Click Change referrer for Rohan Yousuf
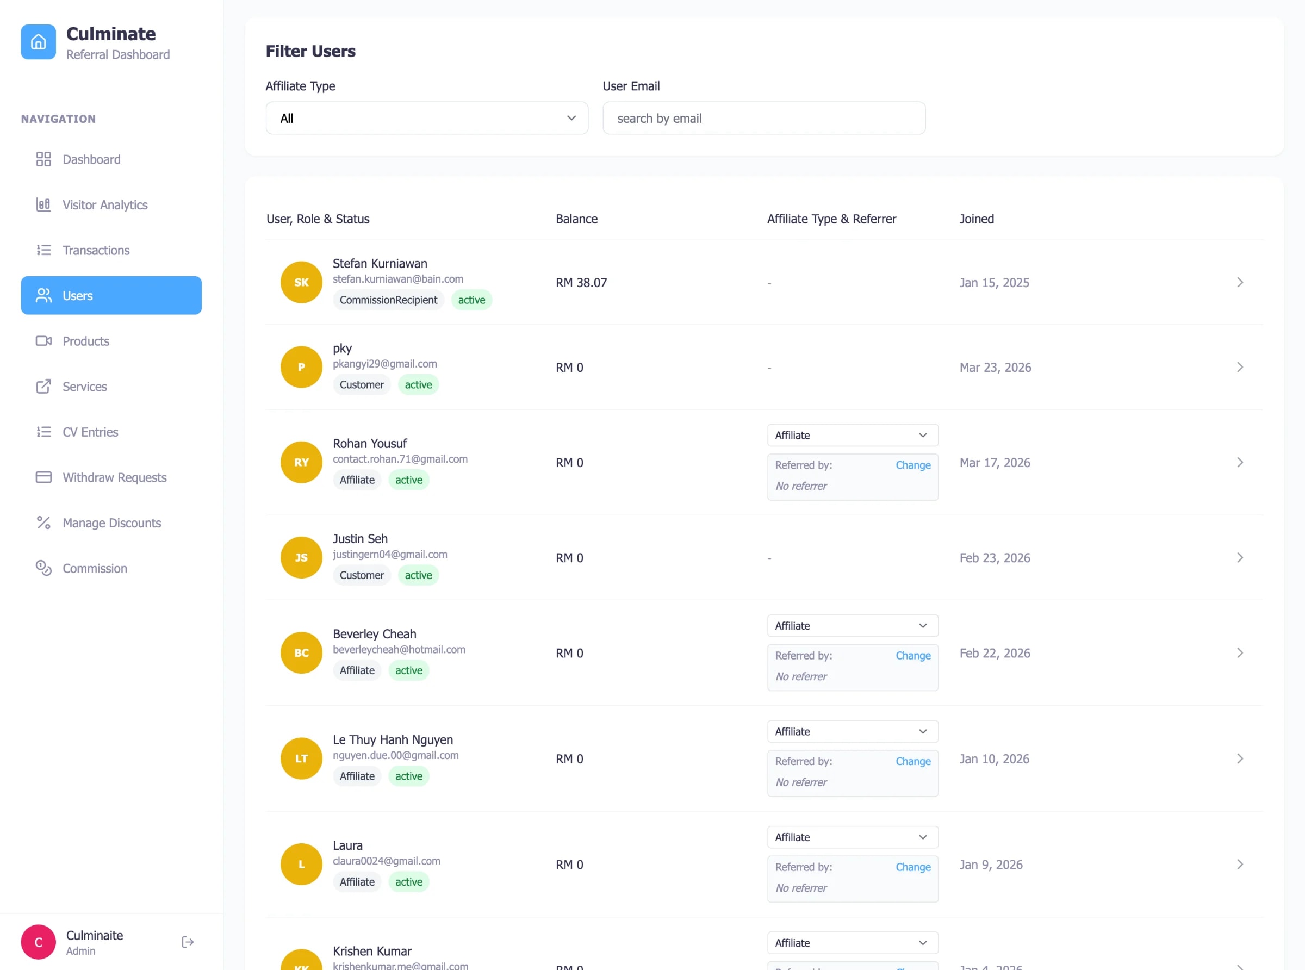1305x970 pixels. (913, 465)
